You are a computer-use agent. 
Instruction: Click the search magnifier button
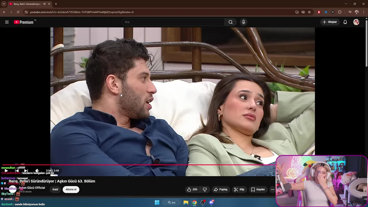pos(231,22)
